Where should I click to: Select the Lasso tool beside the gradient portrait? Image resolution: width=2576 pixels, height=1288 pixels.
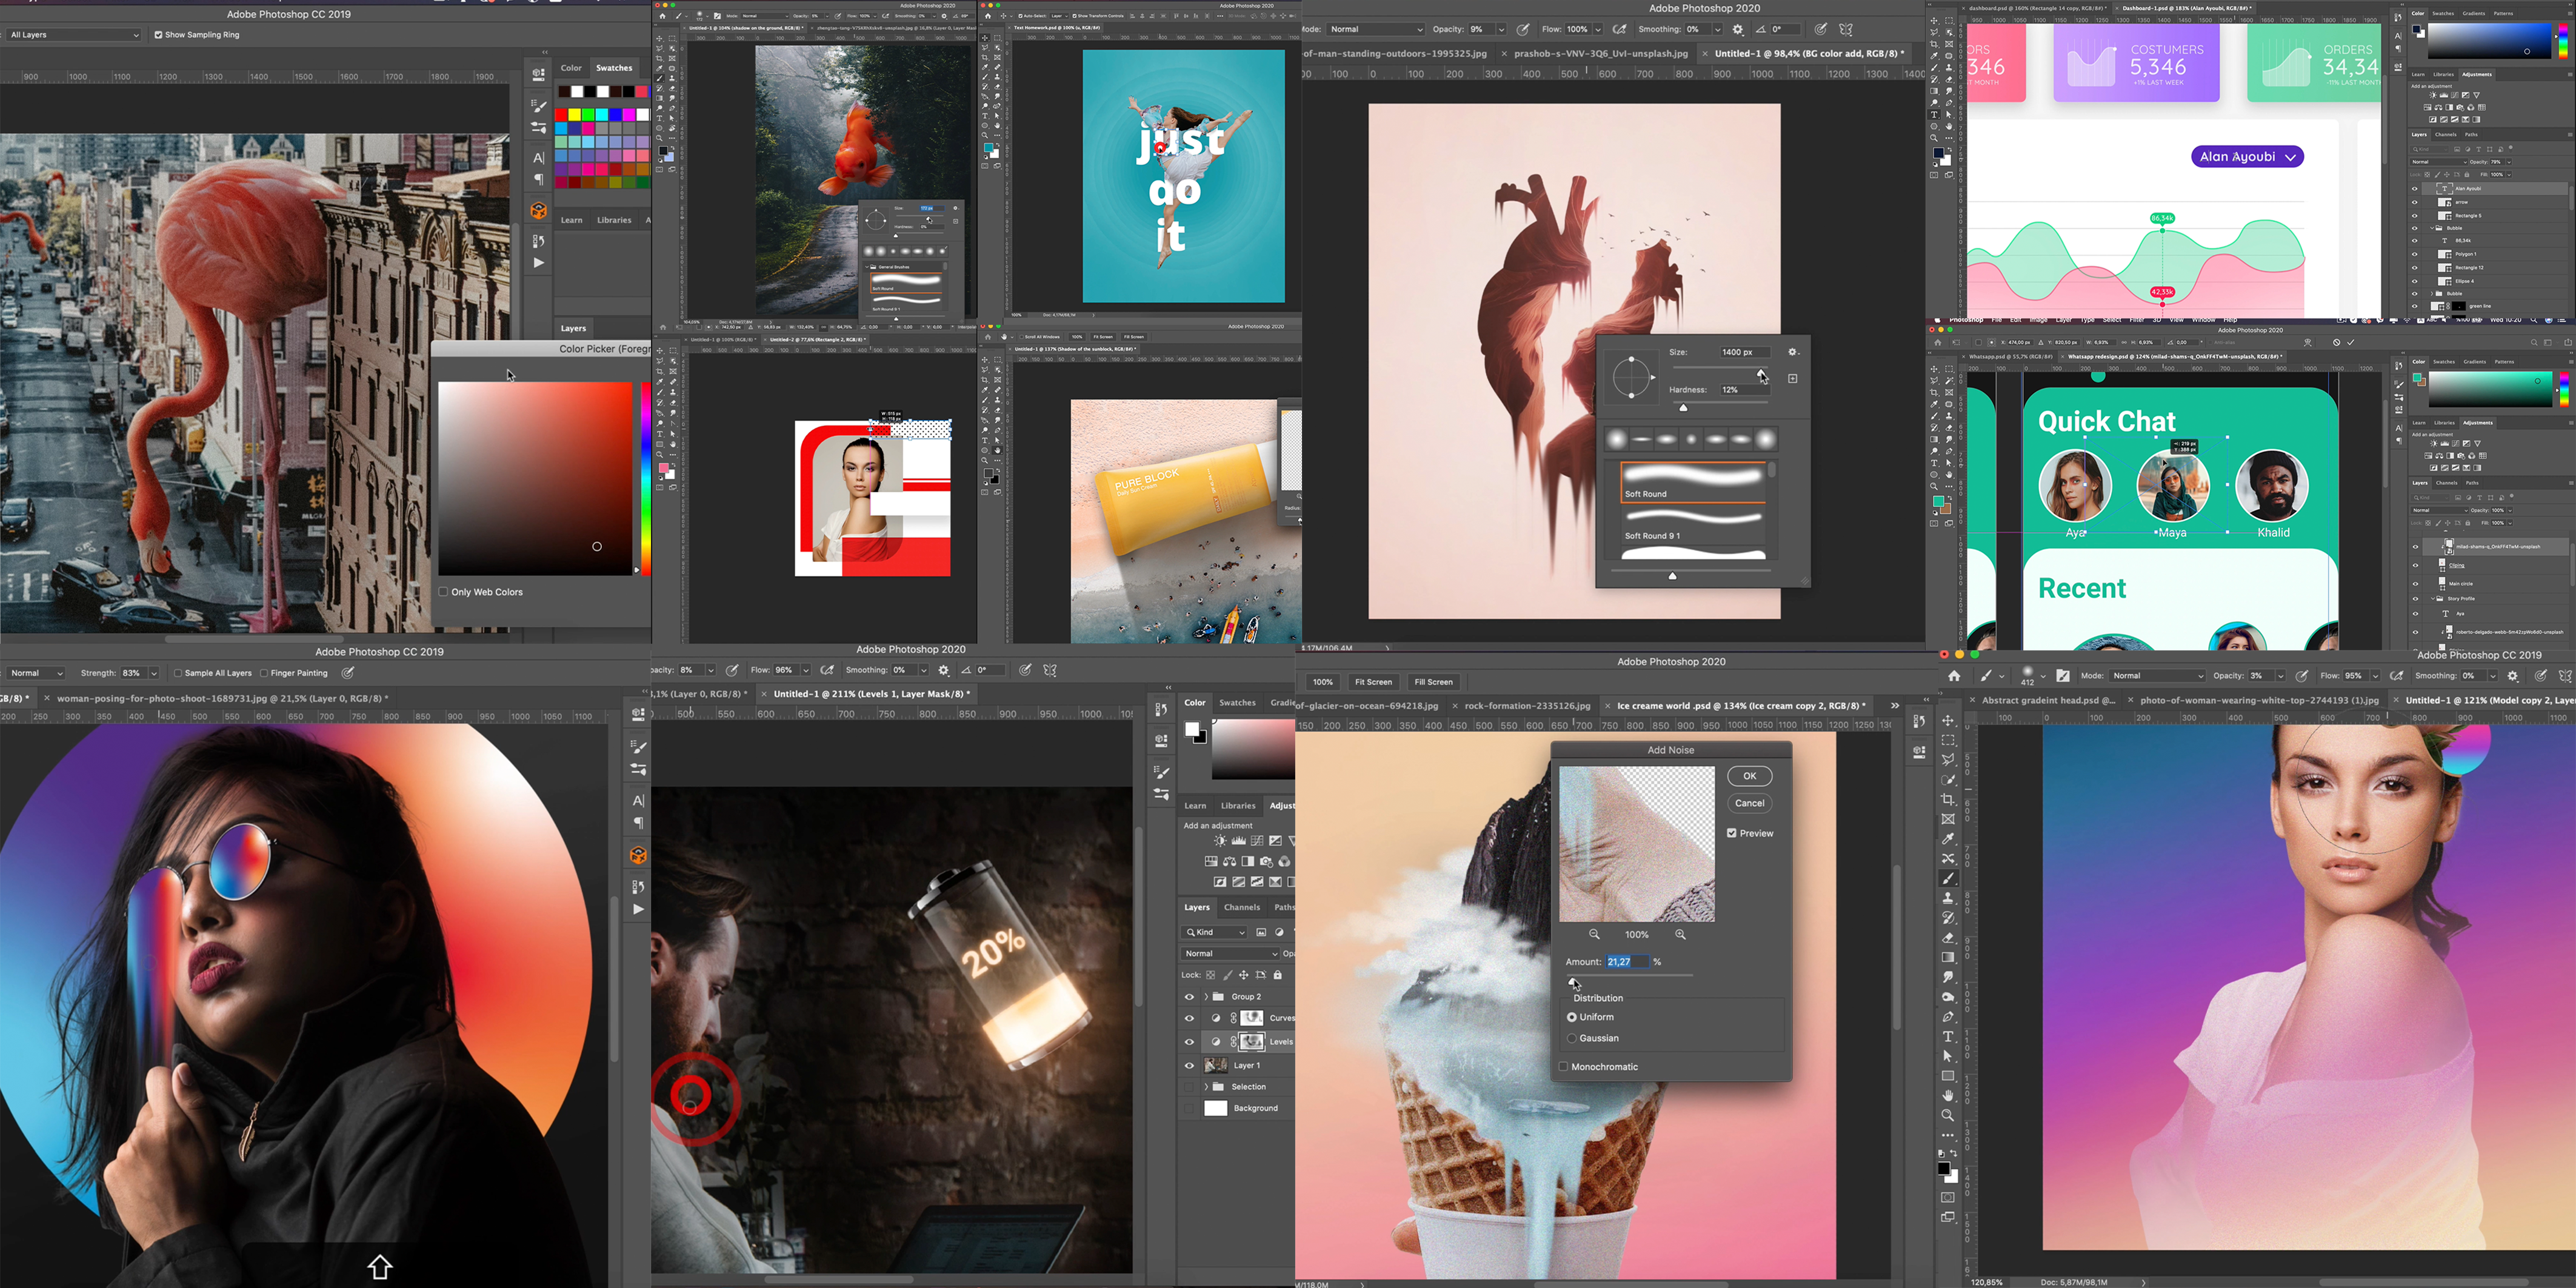(1948, 760)
